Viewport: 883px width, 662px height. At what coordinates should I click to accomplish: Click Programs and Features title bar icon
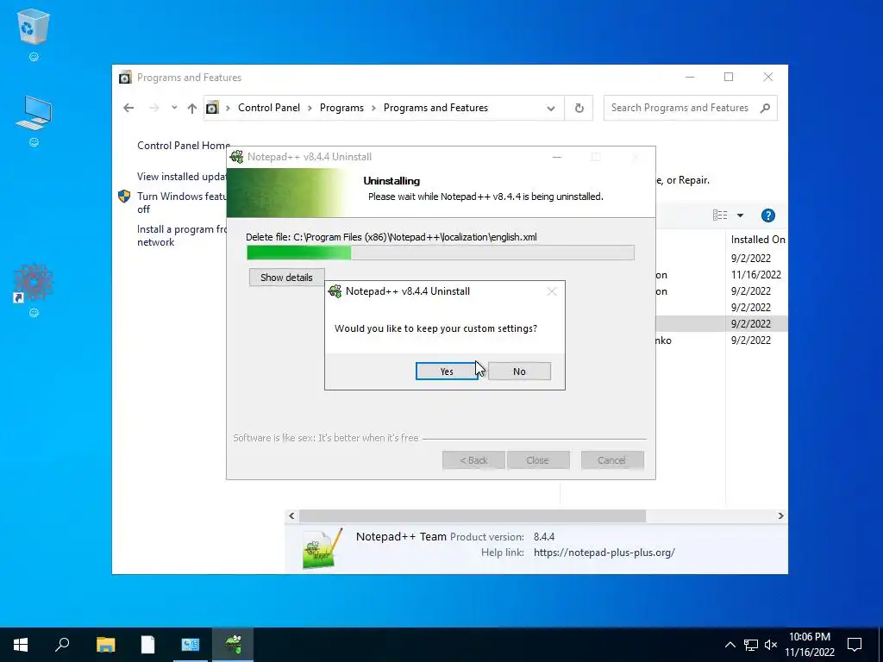click(x=125, y=77)
